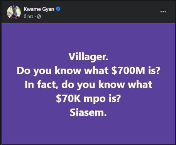Click the line 'Do you know what $700M is?'
Viewport: 176px width, 145px height.
(88, 71)
